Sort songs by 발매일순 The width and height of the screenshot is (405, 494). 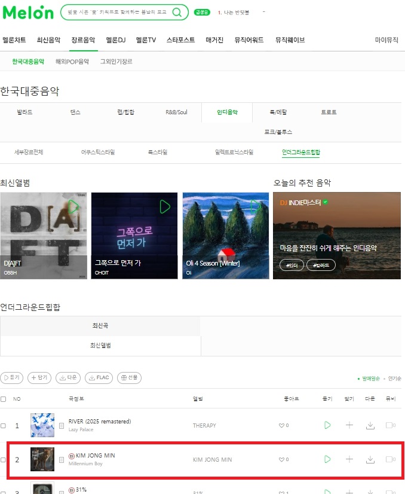click(371, 379)
